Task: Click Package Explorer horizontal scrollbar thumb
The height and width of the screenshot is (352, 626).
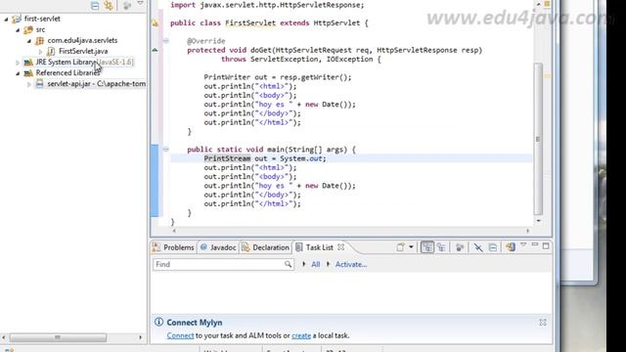Action: click(58, 337)
